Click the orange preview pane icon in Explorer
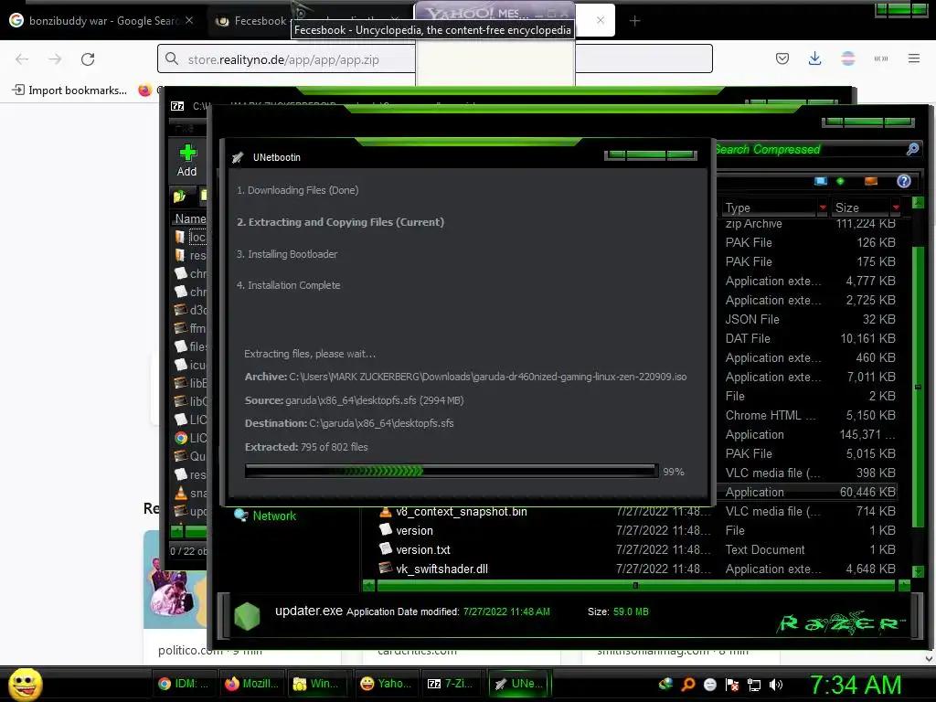 [871, 182]
